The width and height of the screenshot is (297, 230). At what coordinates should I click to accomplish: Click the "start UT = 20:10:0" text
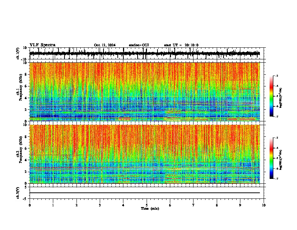[x=181, y=45]
